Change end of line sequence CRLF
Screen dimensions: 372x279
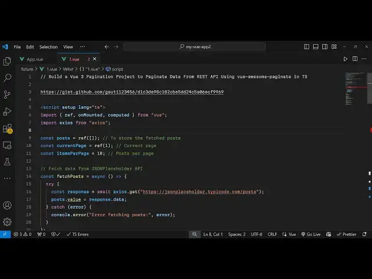click(272, 234)
